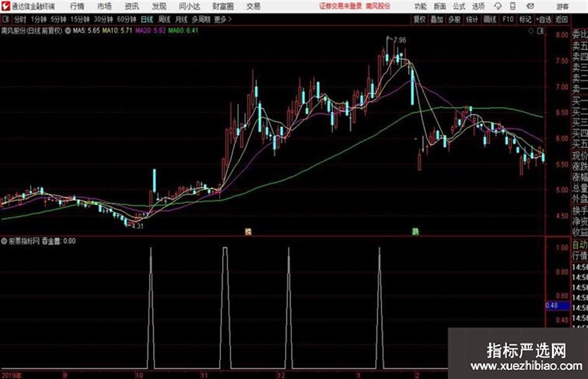Click the MA5: 5.65 indicator label
This screenshot has height=379, width=588.
coord(86,30)
